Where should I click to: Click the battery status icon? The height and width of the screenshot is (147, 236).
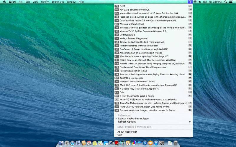(x=205, y=2)
